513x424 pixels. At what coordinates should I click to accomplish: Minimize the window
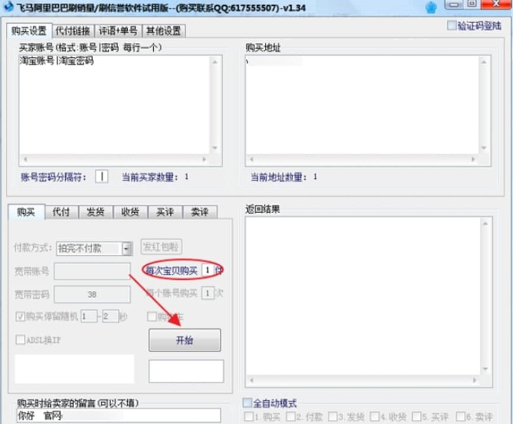pos(454,4)
